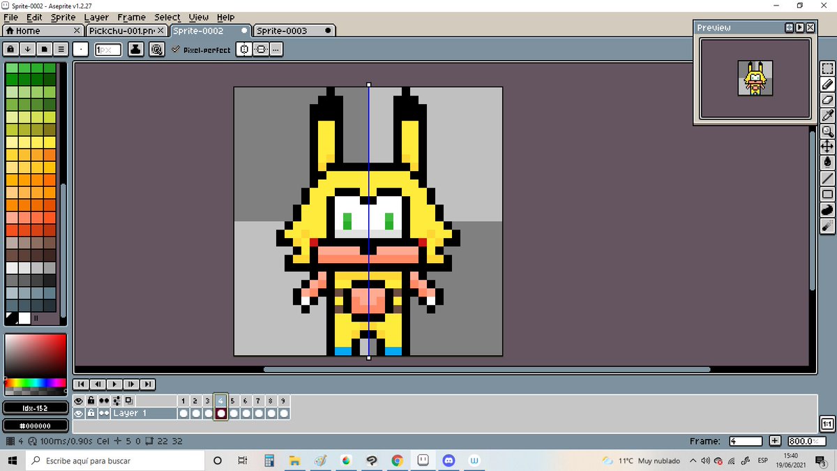Toggle visibility of all layers in header
Image resolution: width=837 pixels, height=471 pixels.
tap(79, 401)
